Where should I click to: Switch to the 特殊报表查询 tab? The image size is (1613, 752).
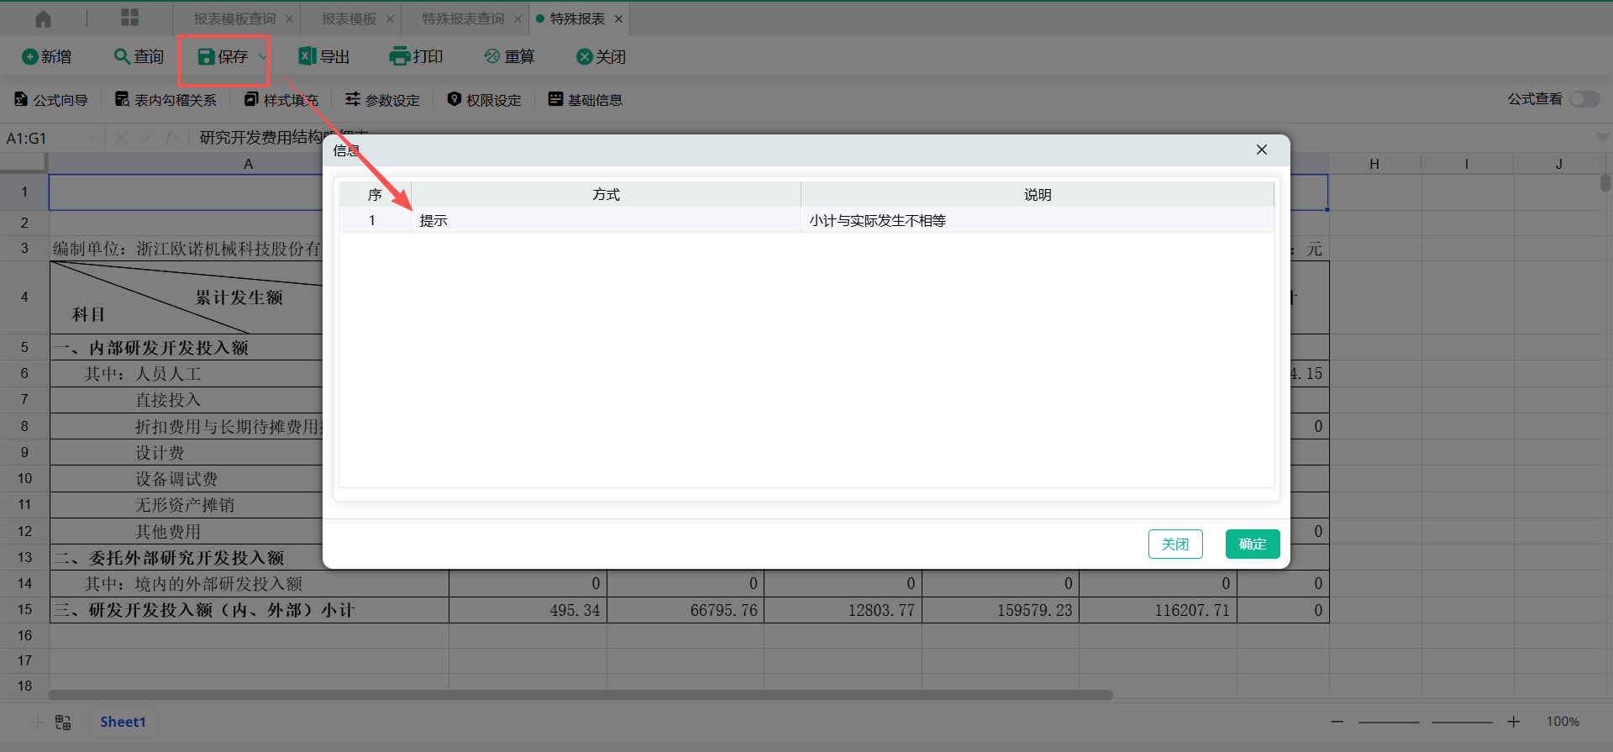pyautogui.click(x=463, y=18)
